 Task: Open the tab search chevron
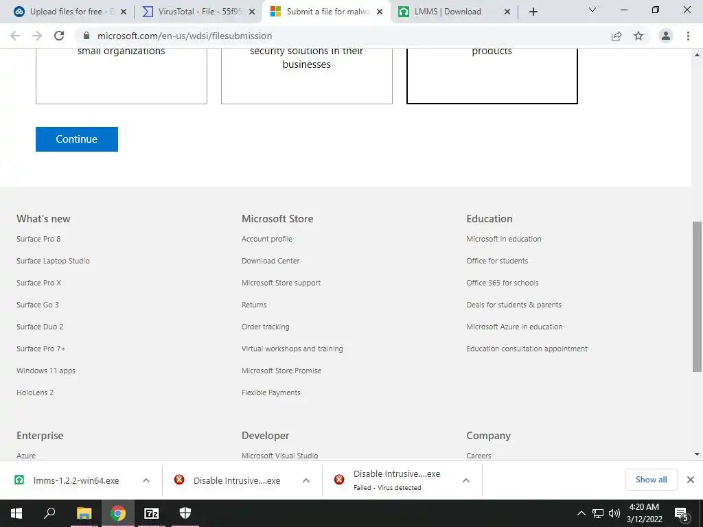pyautogui.click(x=592, y=10)
